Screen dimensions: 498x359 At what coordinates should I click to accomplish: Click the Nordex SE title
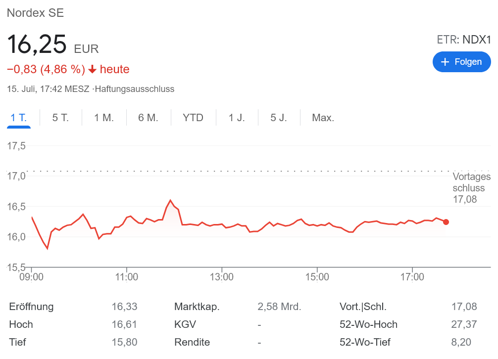[x=35, y=13]
